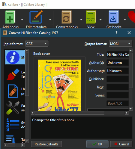Click the dialog help question mark
This screenshot has height=149, width=135.
click(x=116, y=33)
